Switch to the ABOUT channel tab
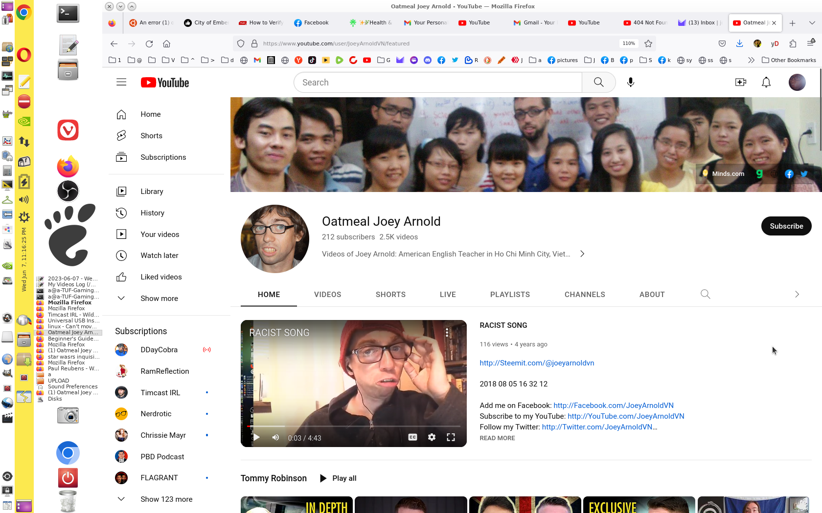 pos(652,295)
